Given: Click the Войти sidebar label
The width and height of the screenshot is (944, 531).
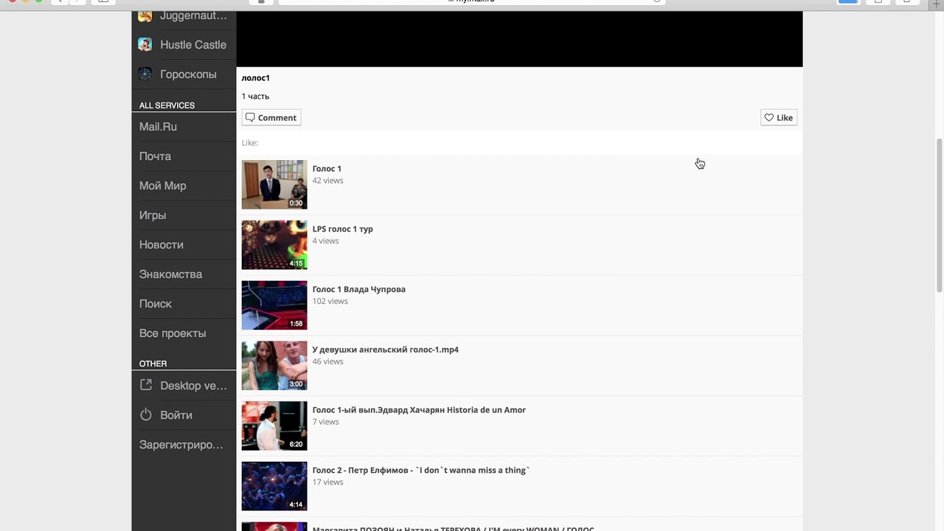Looking at the screenshot, I should click(x=176, y=415).
